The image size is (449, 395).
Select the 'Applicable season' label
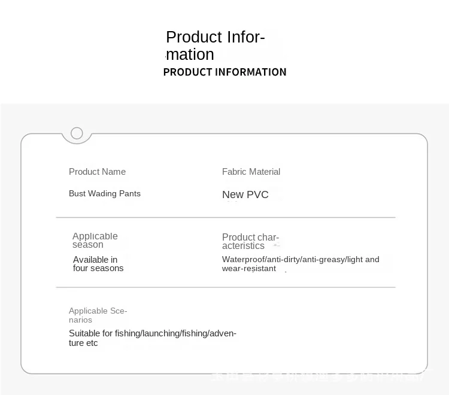pyautogui.click(x=95, y=241)
